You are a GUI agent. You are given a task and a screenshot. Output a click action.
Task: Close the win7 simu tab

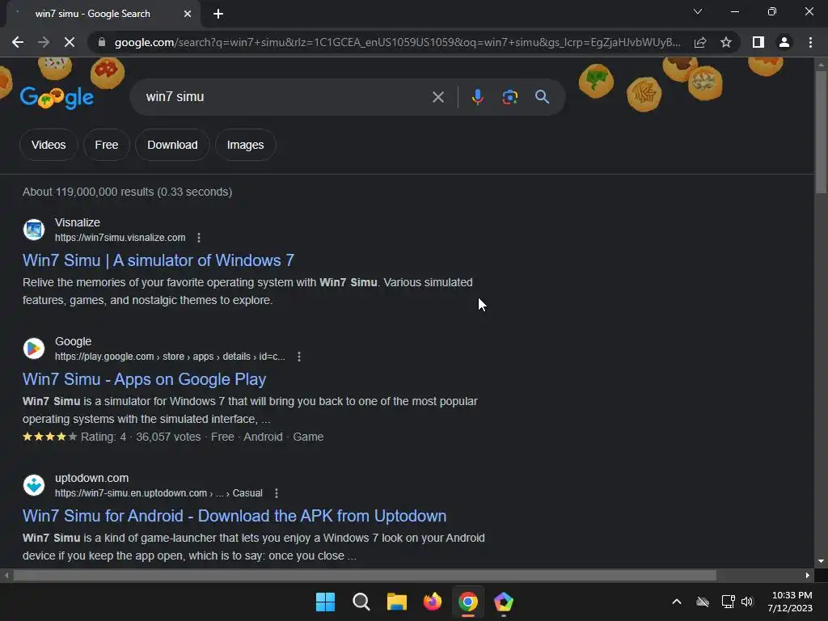point(188,14)
